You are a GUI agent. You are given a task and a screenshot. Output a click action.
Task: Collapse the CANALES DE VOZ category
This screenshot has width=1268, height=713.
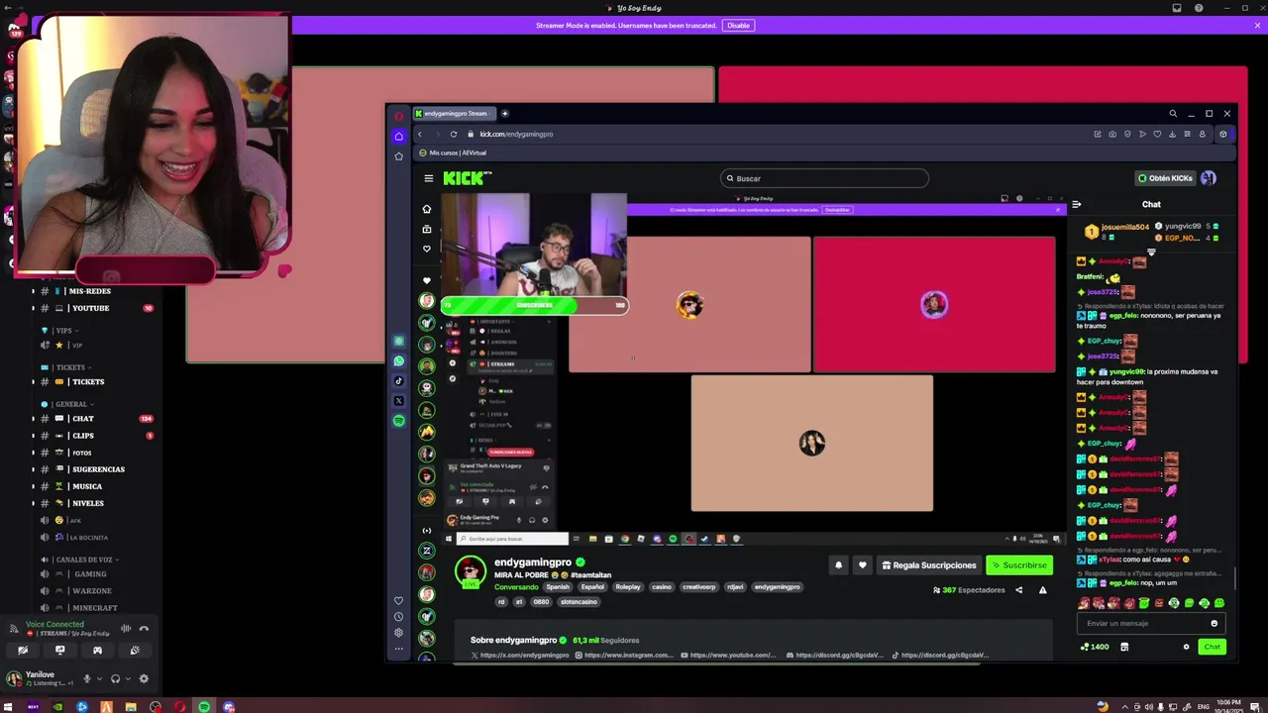click(x=81, y=560)
